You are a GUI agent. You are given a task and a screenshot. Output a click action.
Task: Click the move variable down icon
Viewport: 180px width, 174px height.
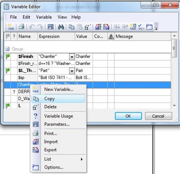point(117,27)
